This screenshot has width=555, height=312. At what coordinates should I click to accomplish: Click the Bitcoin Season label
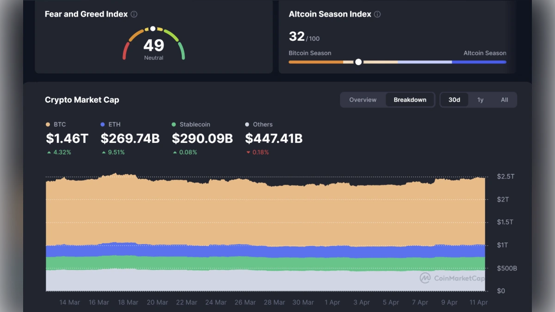310,53
